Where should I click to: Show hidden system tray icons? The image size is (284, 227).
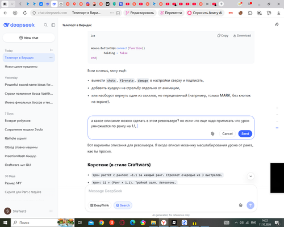pyautogui.click(x=236, y=222)
